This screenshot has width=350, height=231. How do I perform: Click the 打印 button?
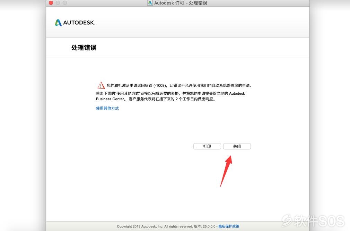click(207, 146)
